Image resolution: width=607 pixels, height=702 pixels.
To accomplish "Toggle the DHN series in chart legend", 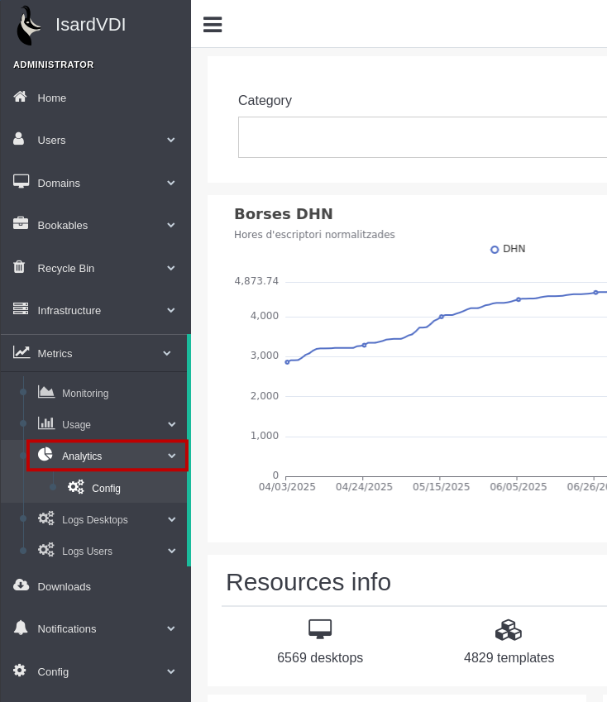I will tap(508, 249).
